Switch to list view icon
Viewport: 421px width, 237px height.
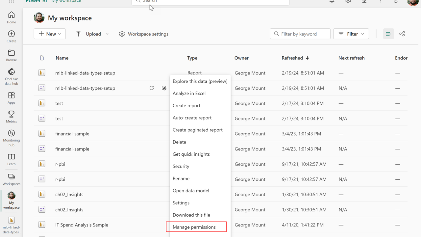[x=388, y=34]
